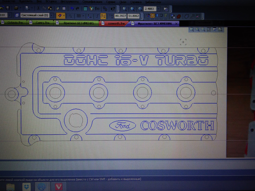
Task: Switch to the Octavia.frw tab
Action: point(14,23)
